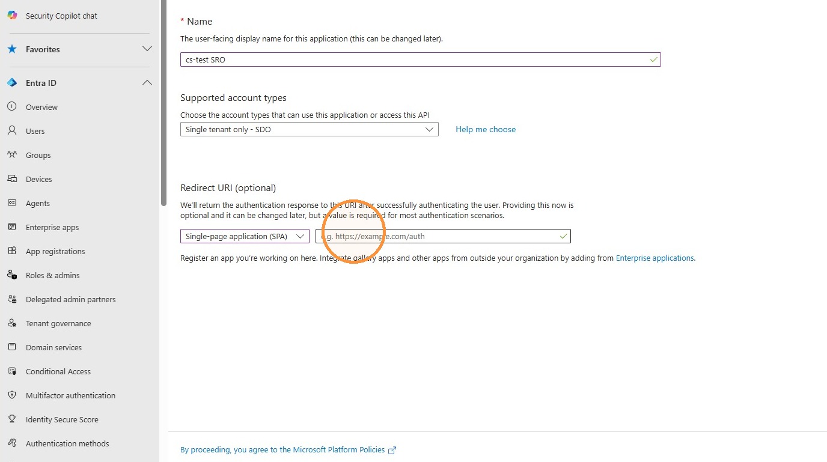The image size is (827, 462).
Task: Click the Delegated admin partners icon
Action: (x=12, y=299)
